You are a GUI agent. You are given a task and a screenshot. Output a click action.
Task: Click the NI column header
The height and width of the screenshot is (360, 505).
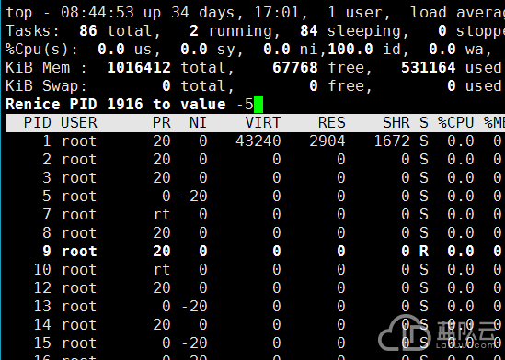click(198, 122)
